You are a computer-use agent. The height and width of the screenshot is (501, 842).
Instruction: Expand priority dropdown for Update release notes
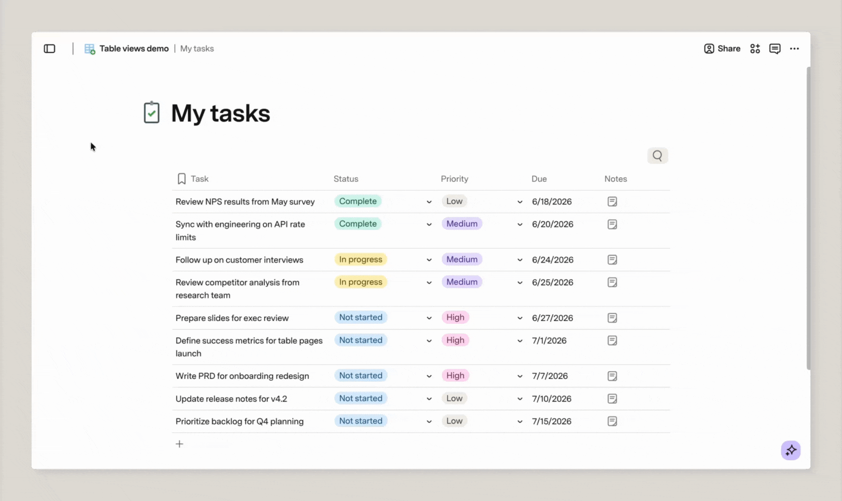(520, 399)
